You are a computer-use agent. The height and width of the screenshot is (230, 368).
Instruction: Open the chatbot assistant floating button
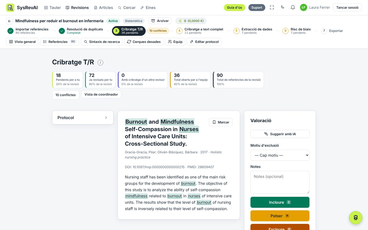pyautogui.click(x=356, y=218)
